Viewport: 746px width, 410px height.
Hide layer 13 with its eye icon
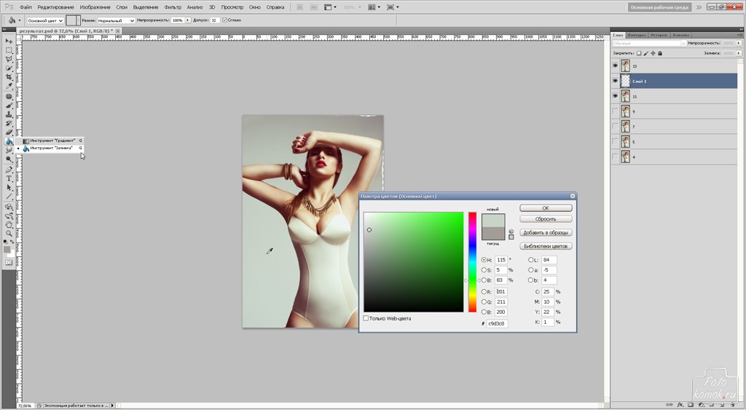(616, 66)
